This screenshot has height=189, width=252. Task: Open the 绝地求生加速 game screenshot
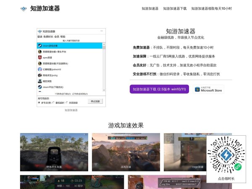pyautogui.click(x=54, y=152)
